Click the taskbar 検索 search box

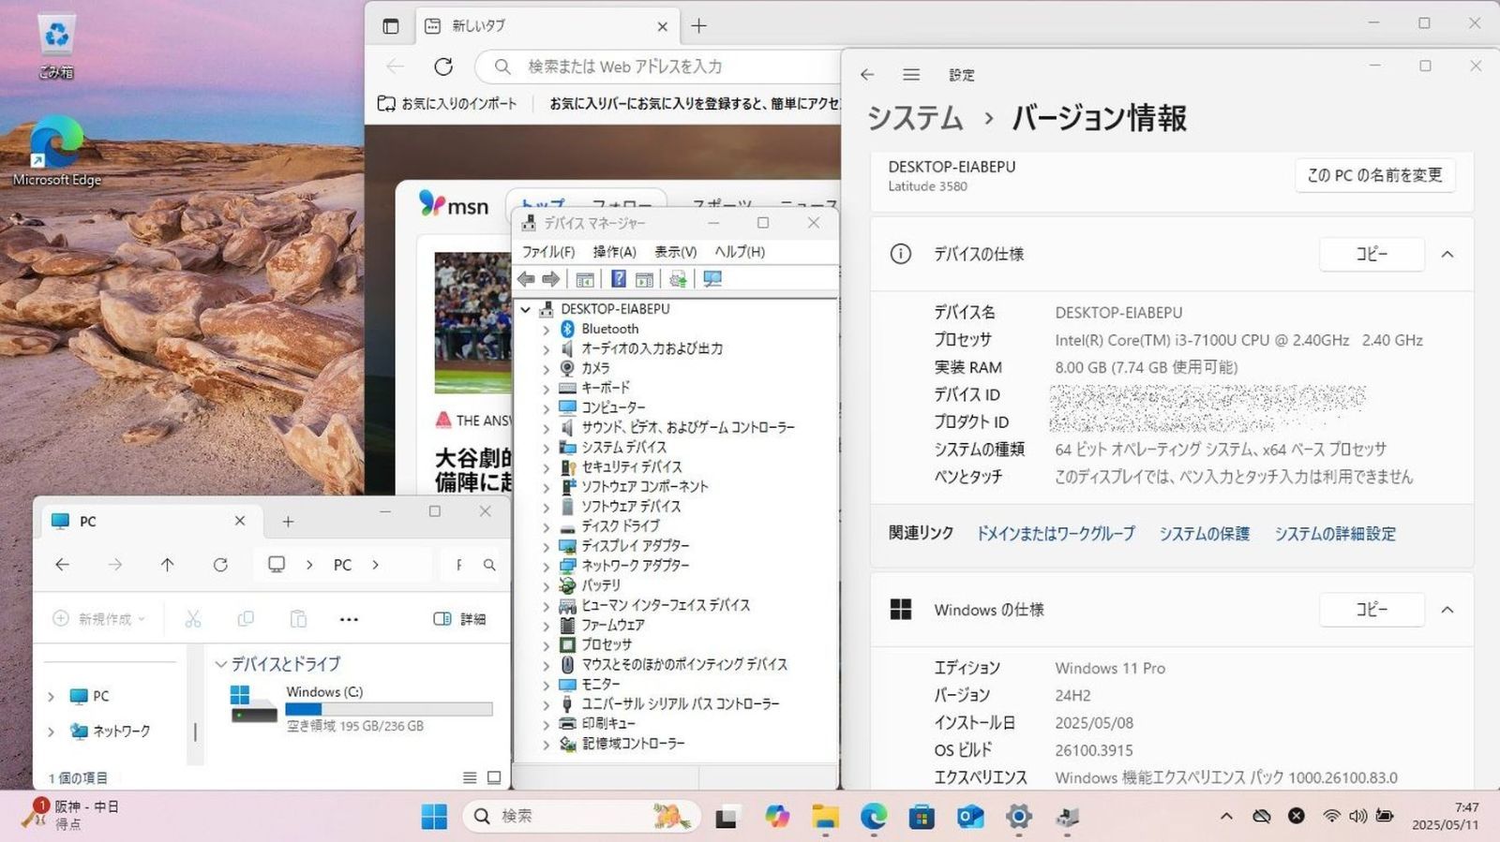coord(581,817)
